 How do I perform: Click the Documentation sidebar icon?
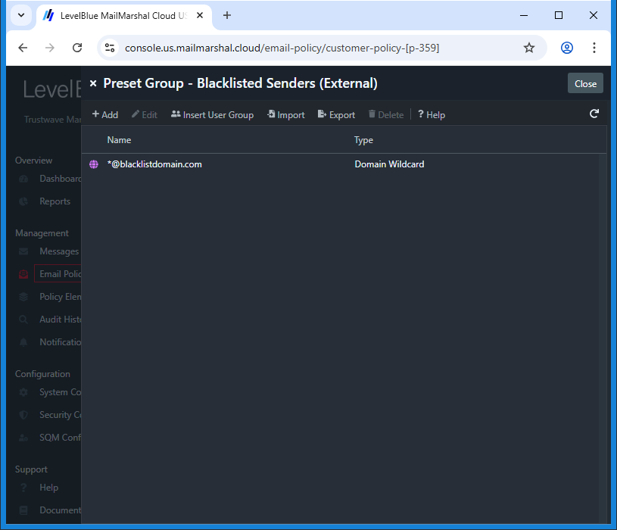tap(23, 510)
